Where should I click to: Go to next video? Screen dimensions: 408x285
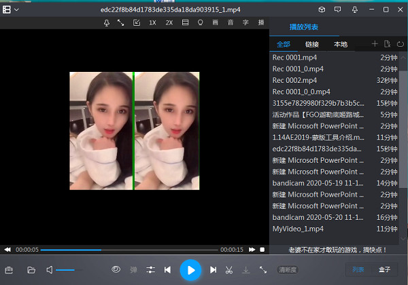point(213,270)
